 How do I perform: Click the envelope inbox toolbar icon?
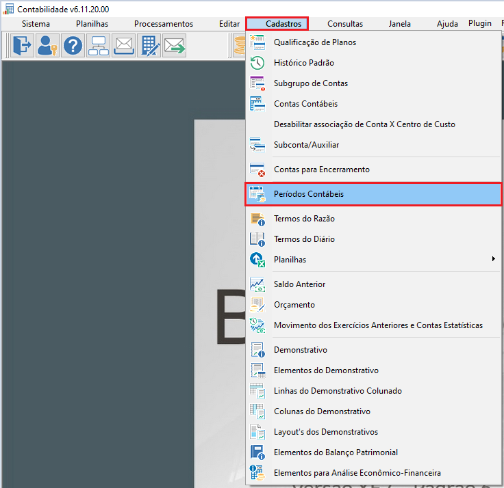124,45
